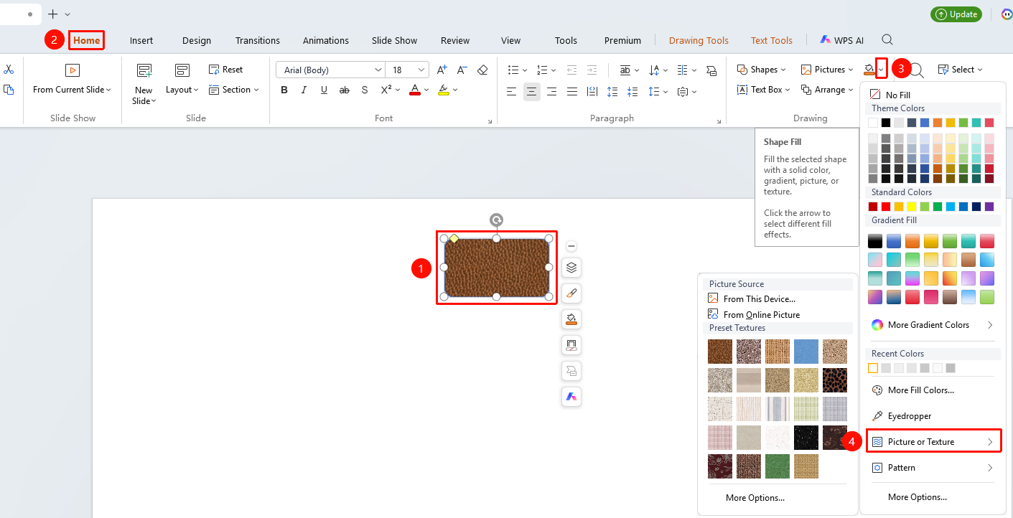Toggle text shadow S button

click(x=365, y=90)
